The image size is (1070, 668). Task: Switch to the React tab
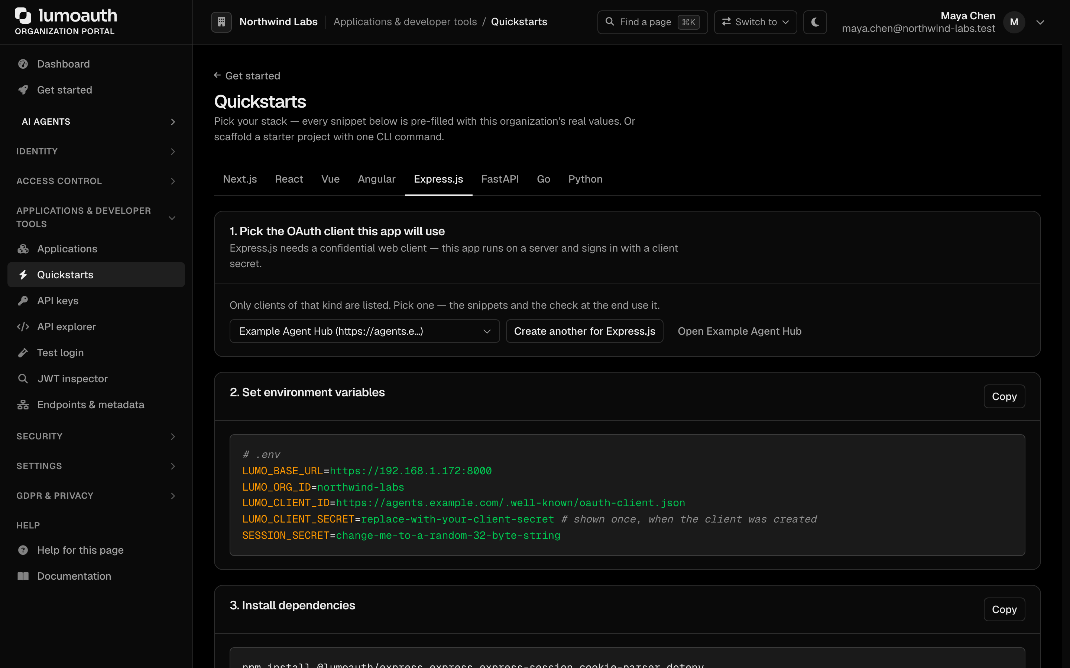pyautogui.click(x=289, y=179)
